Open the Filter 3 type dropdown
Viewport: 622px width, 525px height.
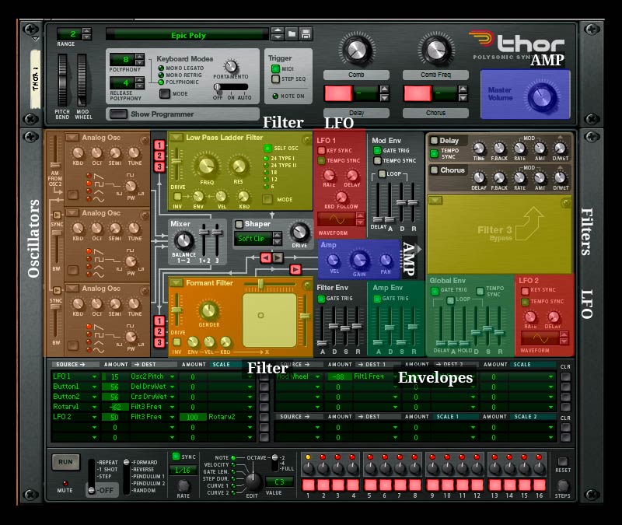(x=435, y=200)
